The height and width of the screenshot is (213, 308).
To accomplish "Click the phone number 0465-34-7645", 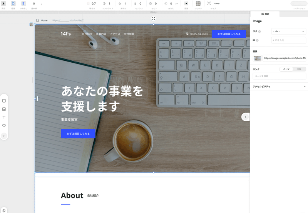I will click(199, 34).
